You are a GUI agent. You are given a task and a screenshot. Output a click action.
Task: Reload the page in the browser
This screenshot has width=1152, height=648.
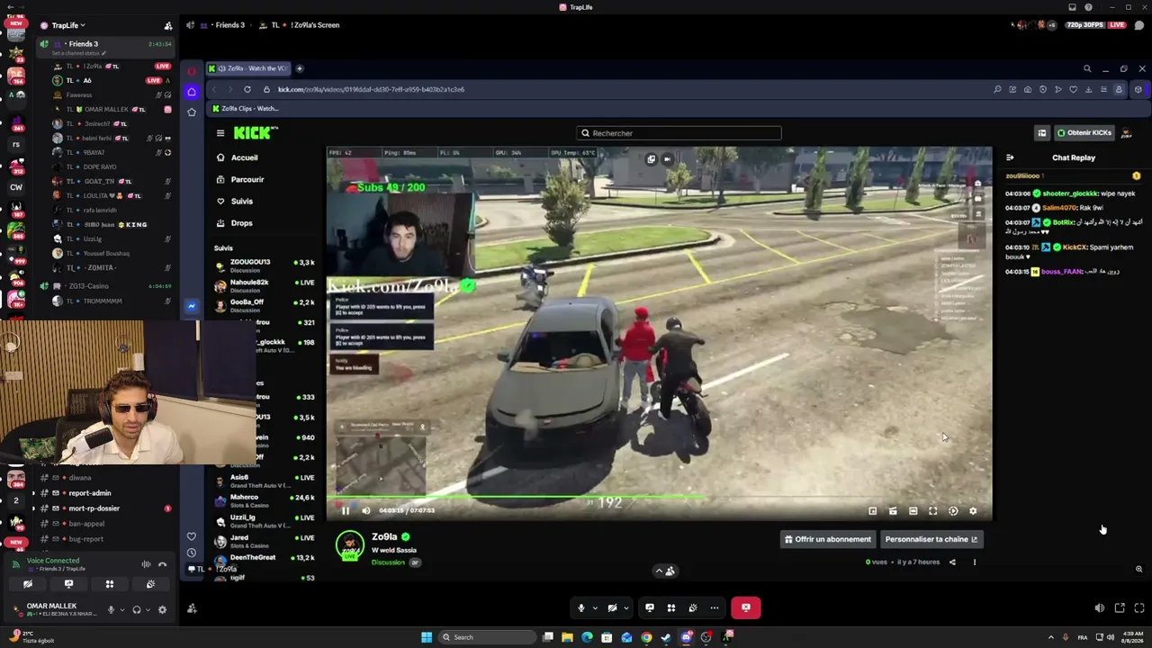coord(247,89)
